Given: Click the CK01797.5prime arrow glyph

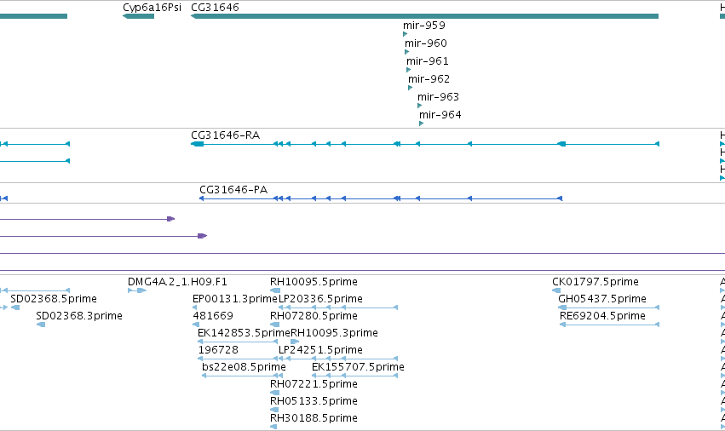Looking at the screenshot, I should point(556,290).
